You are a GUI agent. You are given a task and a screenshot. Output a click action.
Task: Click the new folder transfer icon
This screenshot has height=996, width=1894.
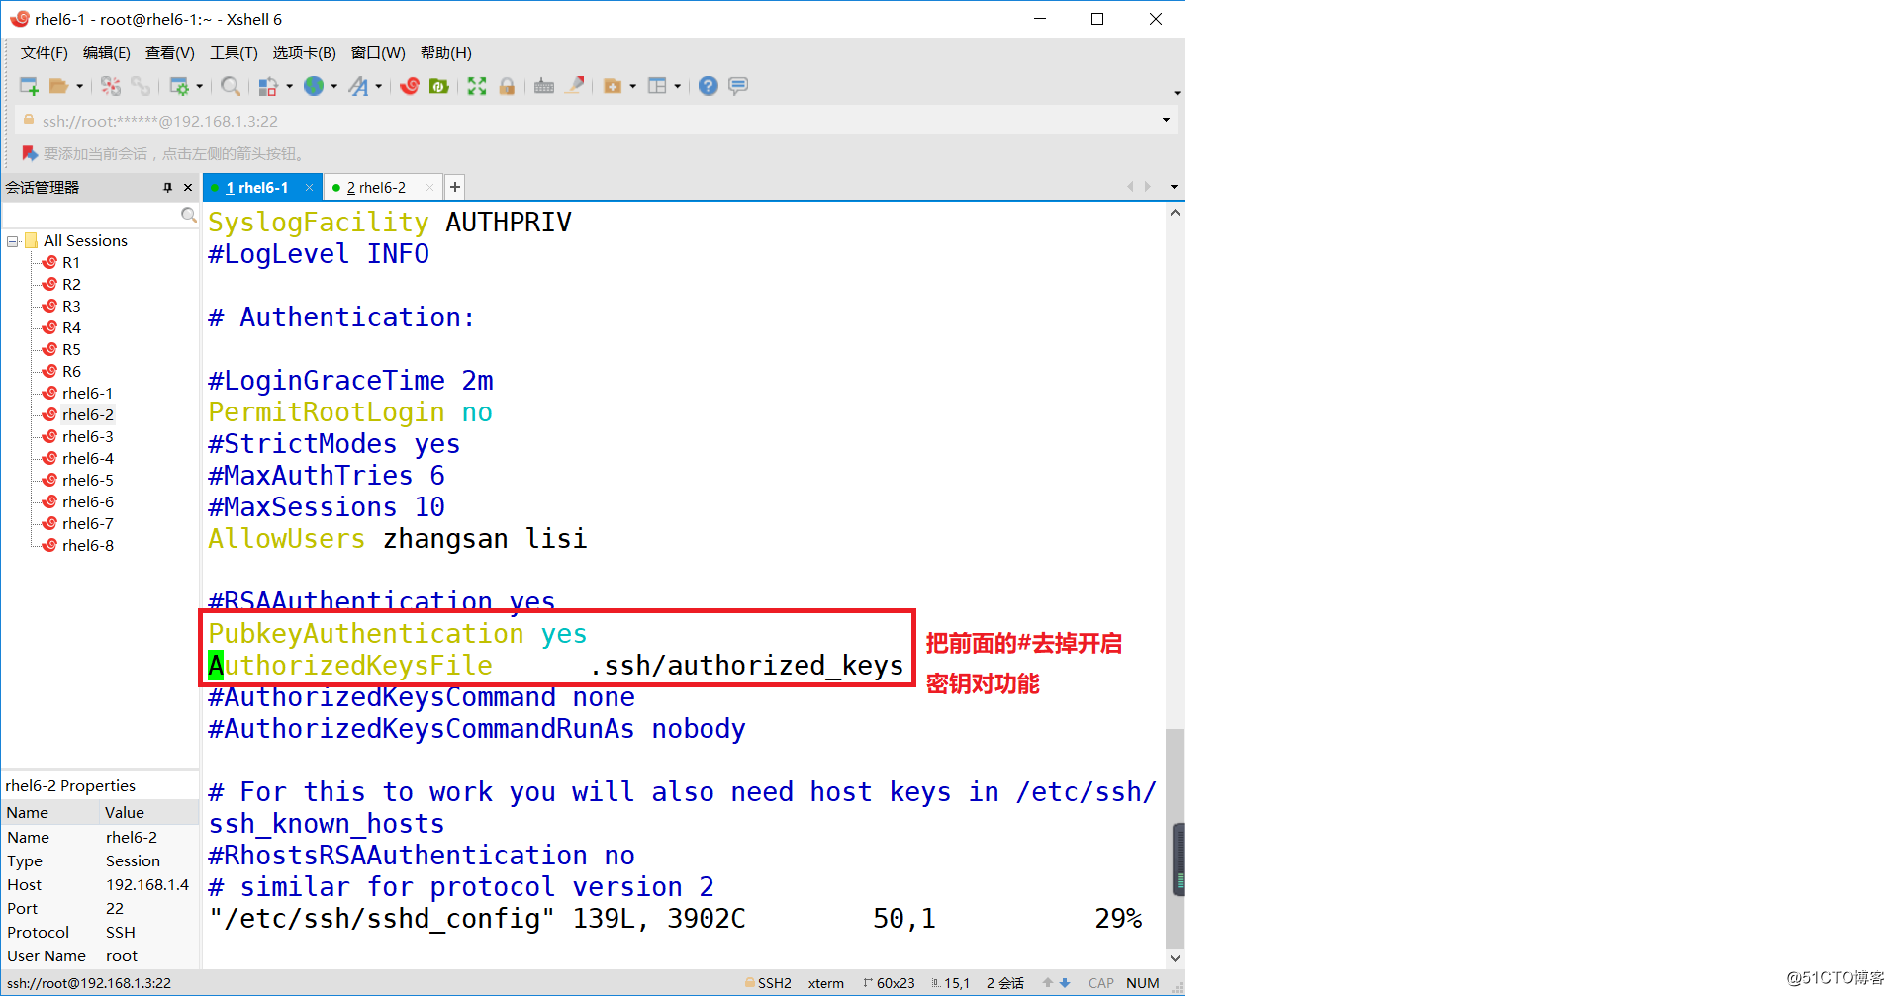click(613, 86)
